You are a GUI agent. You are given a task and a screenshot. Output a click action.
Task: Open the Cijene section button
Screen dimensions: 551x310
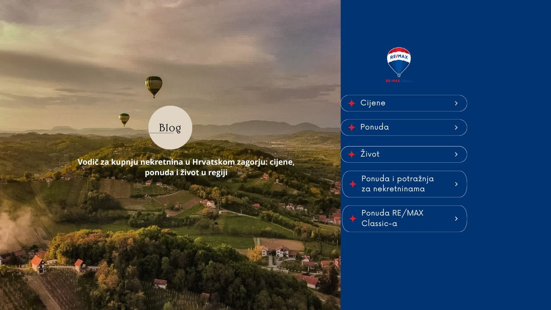point(404,103)
